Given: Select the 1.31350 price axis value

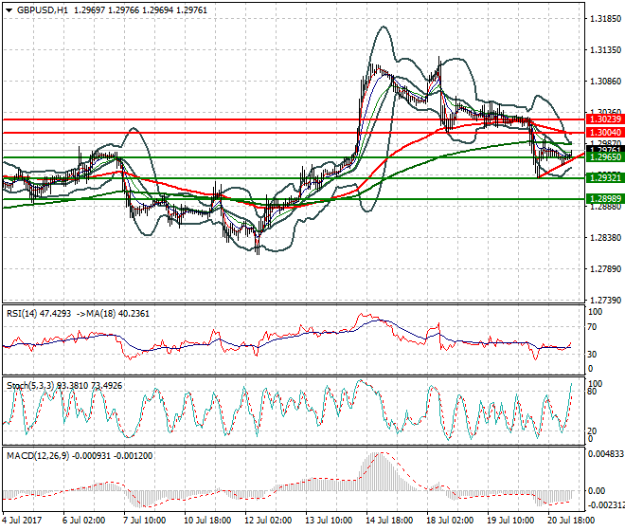Looking at the screenshot, I should [605, 50].
